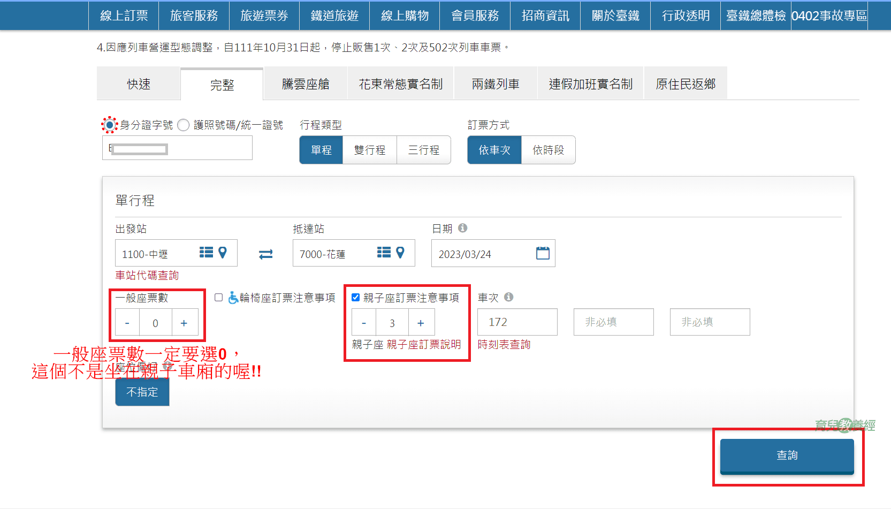Show info tooltip next to 車次
The width and height of the screenshot is (891, 509).
508,297
